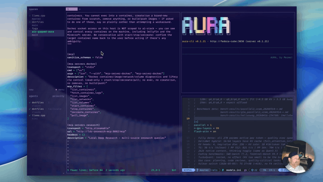Click the master branch name in statusline
323x182 pixels.
(x=204, y=170)
